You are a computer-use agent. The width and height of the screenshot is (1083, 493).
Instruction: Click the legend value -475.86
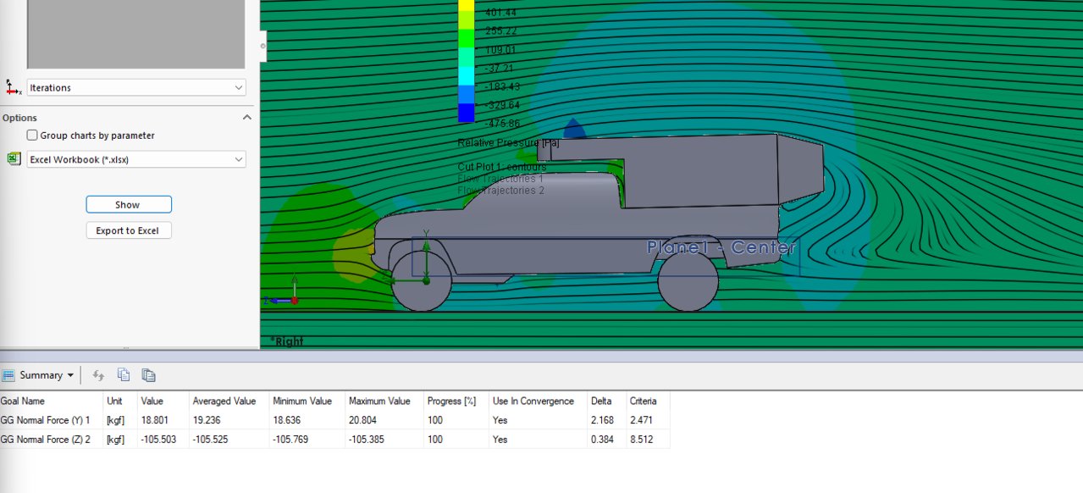pyautogui.click(x=502, y=124)
